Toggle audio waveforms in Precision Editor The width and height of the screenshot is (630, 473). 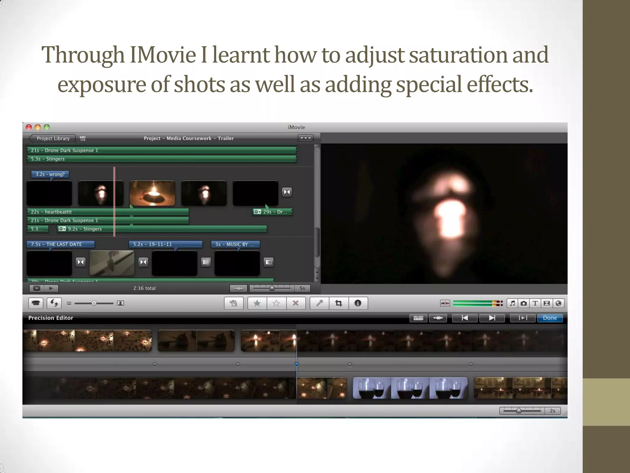(438, 318)
